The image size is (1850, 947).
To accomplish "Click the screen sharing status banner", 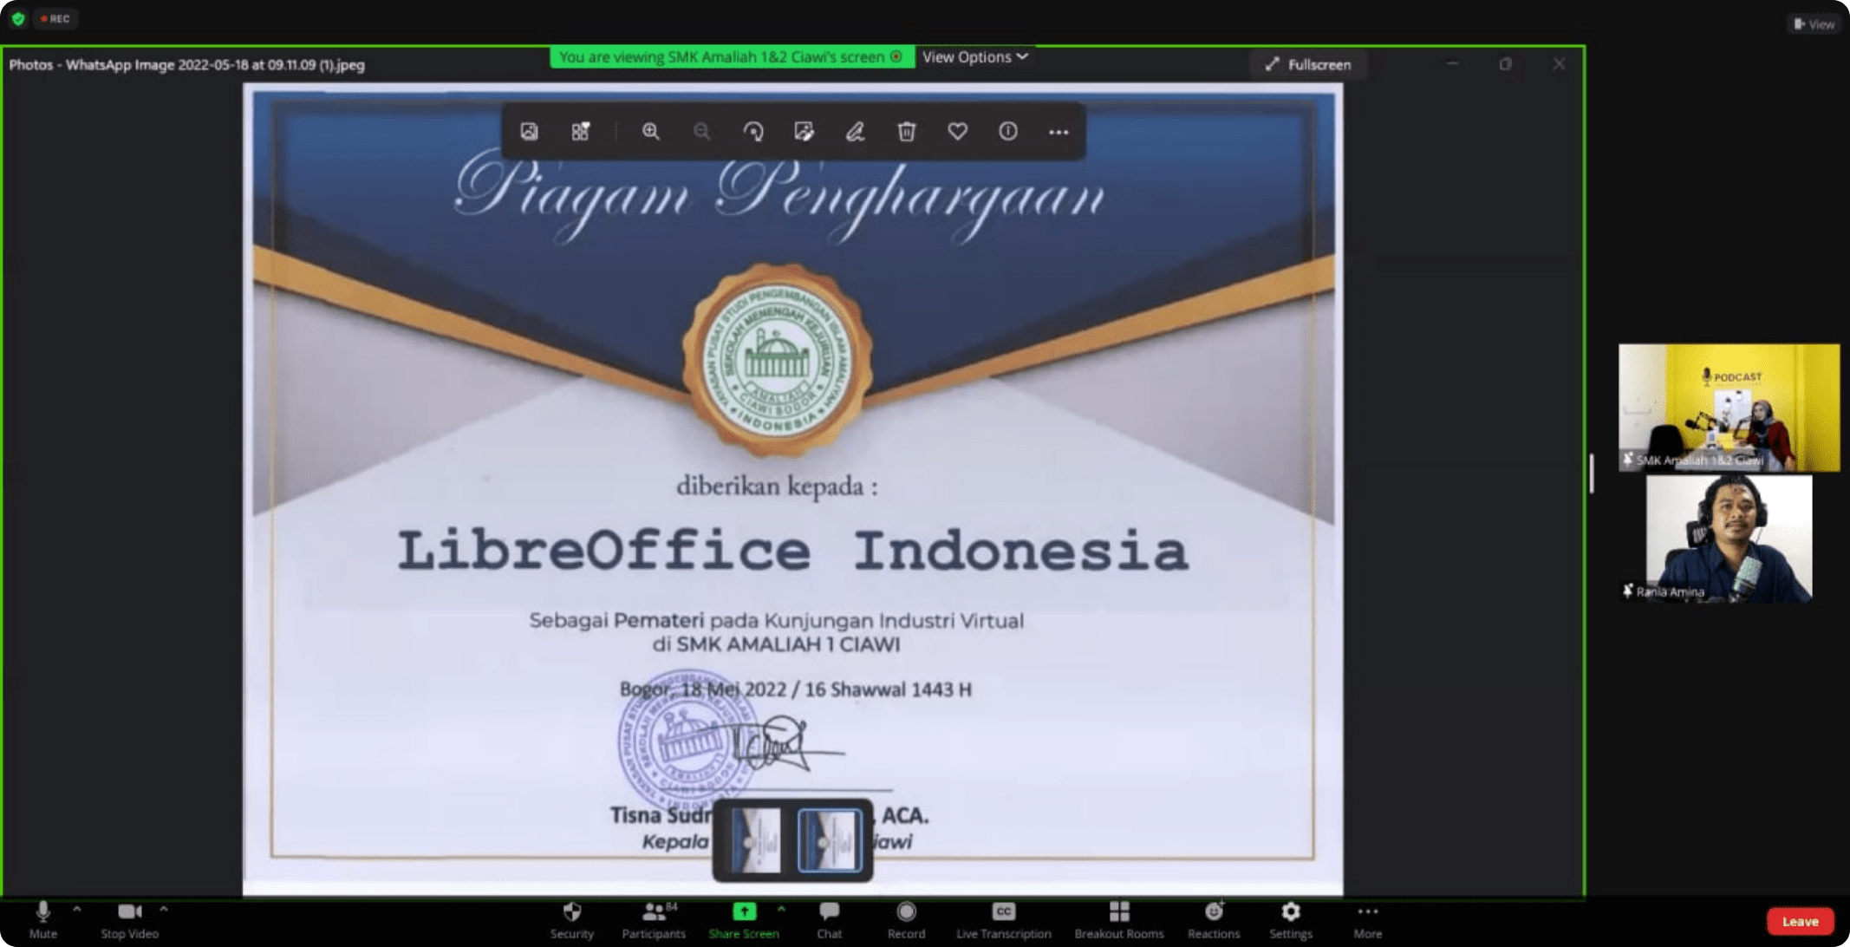I will click(732, 57).
